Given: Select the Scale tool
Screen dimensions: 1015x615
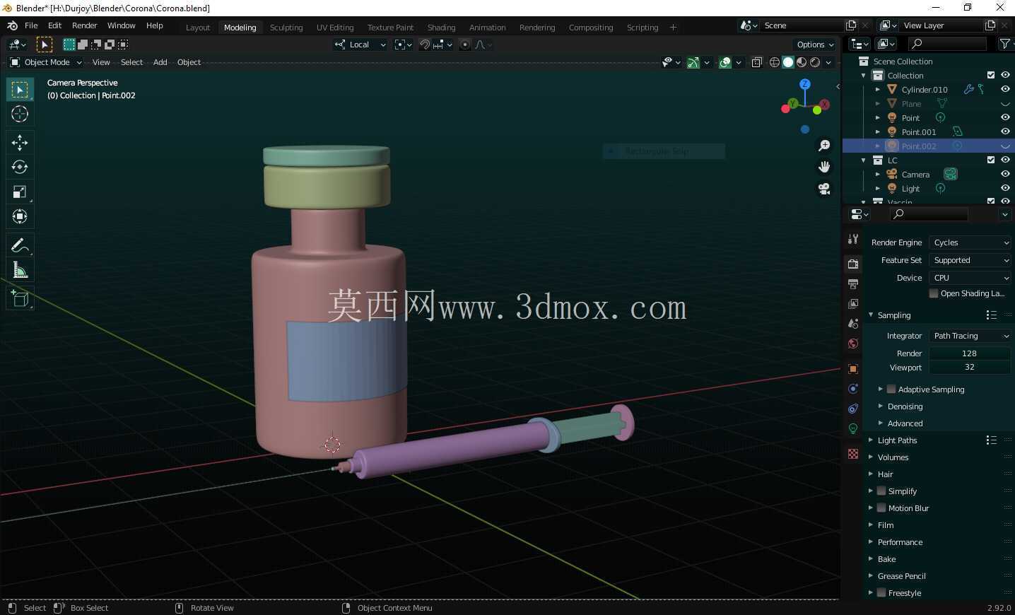Looking at the screenshot, I should [20, 192].
